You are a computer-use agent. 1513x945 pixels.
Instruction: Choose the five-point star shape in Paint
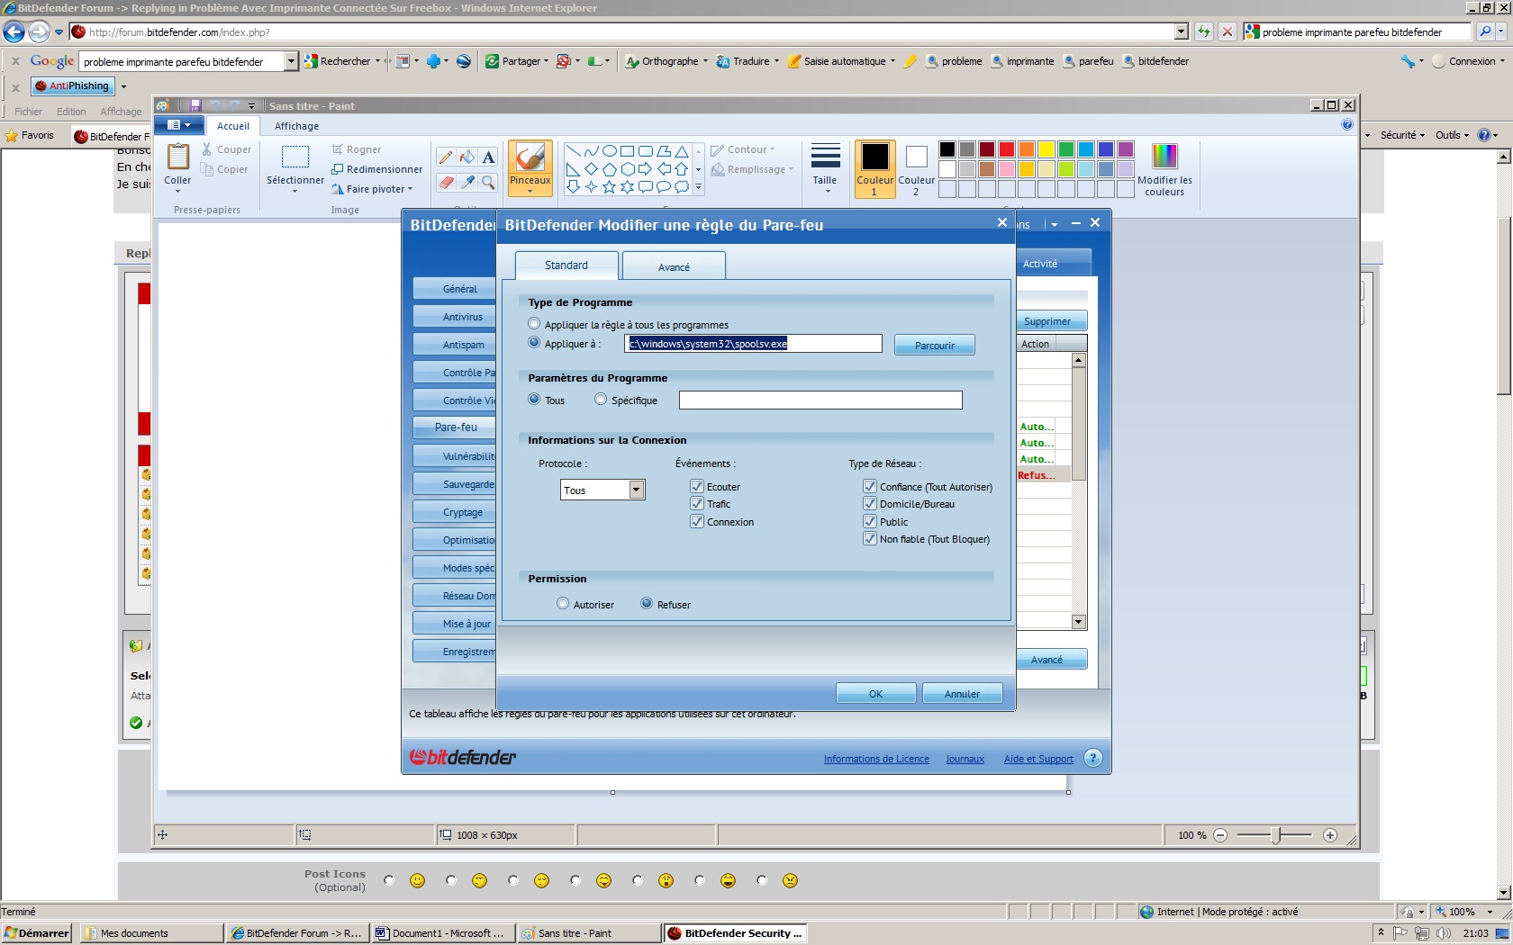609,187
